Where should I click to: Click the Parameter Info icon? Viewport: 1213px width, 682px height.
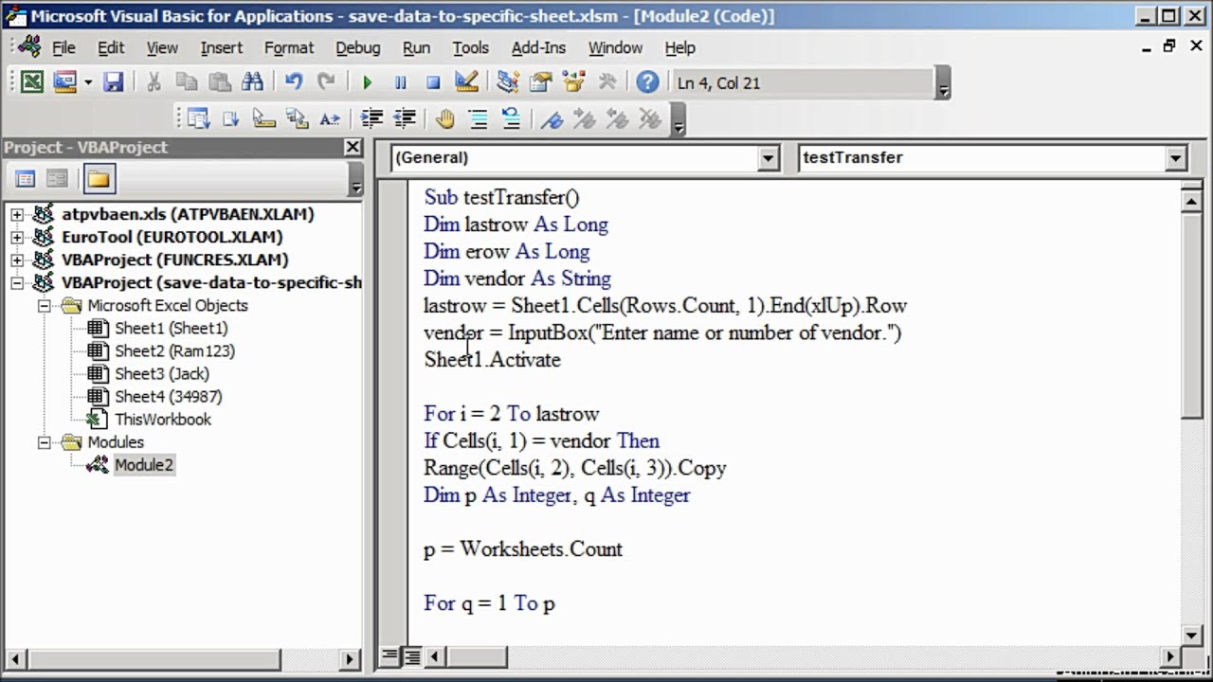tap(297, 118)
